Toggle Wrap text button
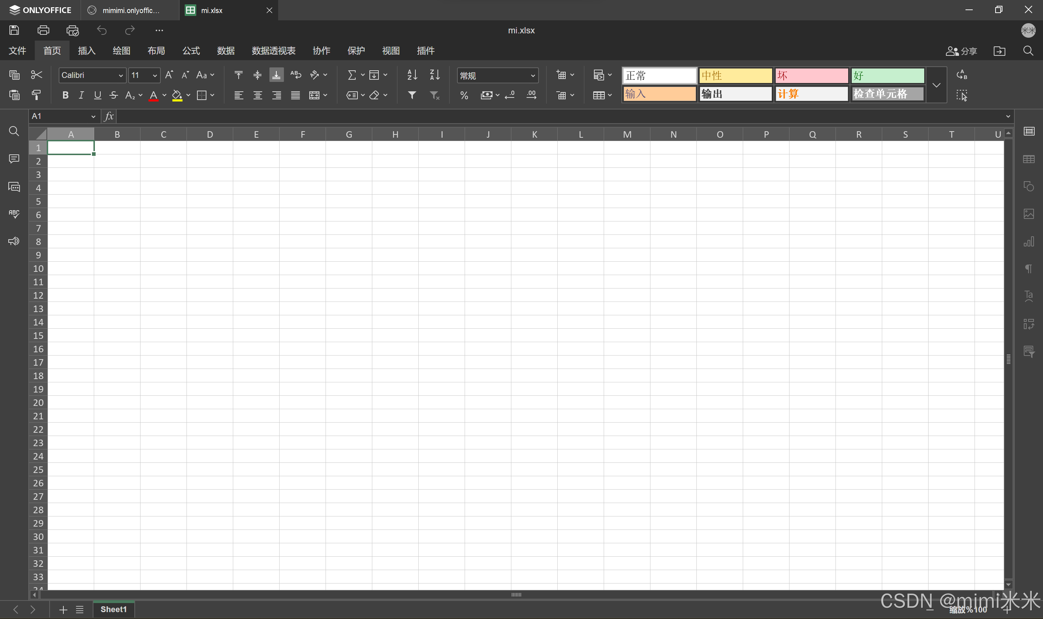Image resolution: width=1043 pixels, height=619 pixels. pos(296,75)
